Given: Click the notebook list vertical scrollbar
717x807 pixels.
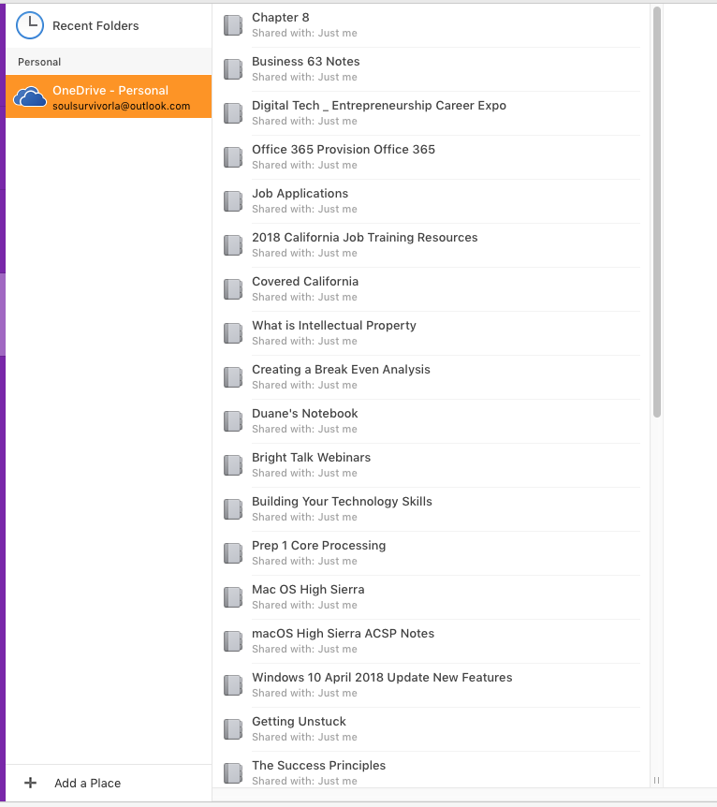Looking at the screenshot, I should tap(657, 212).
